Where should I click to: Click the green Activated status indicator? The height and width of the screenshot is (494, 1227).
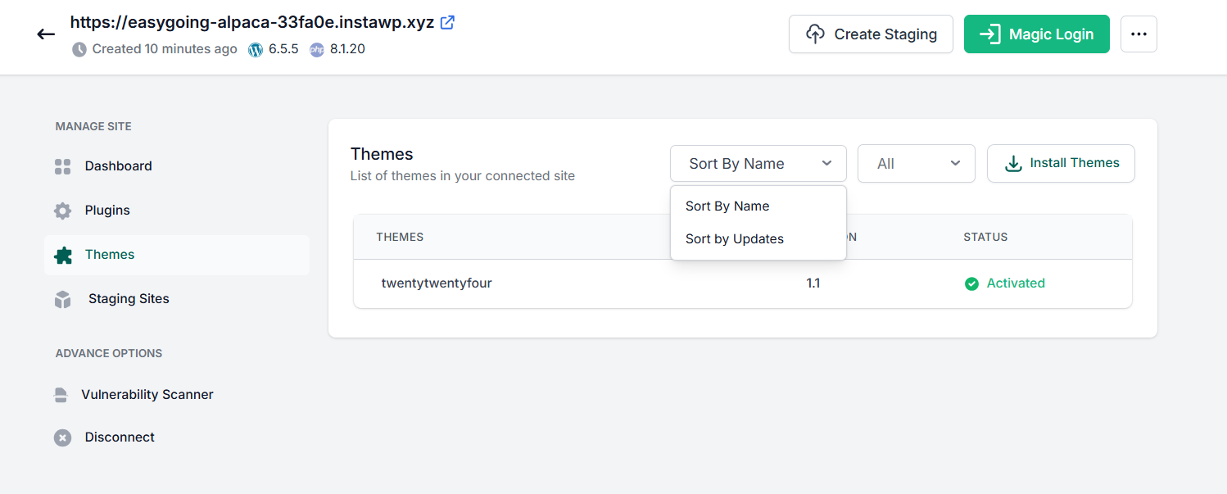tap(1005, 283)
